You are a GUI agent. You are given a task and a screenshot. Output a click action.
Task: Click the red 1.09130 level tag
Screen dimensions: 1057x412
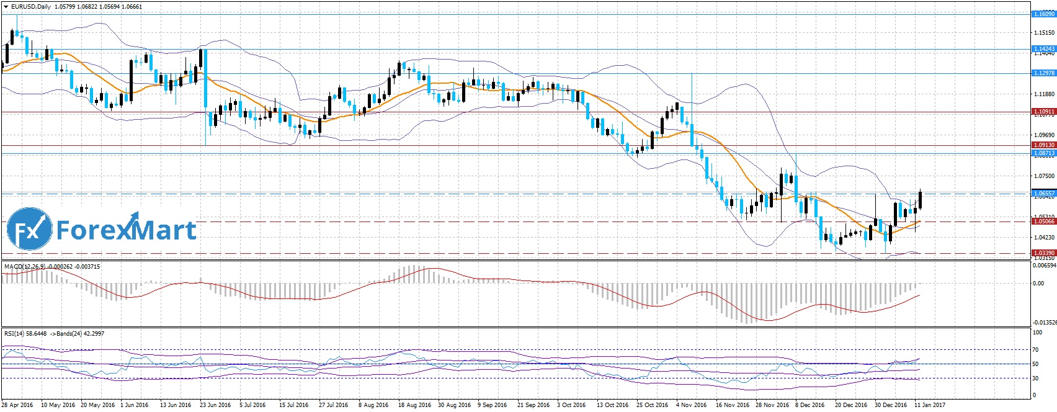pos(1043,145)
